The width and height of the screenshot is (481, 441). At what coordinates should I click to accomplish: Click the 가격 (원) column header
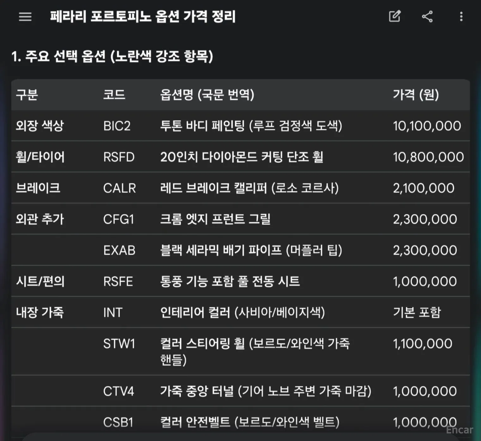pyautogui.click(x=416, y=94)
